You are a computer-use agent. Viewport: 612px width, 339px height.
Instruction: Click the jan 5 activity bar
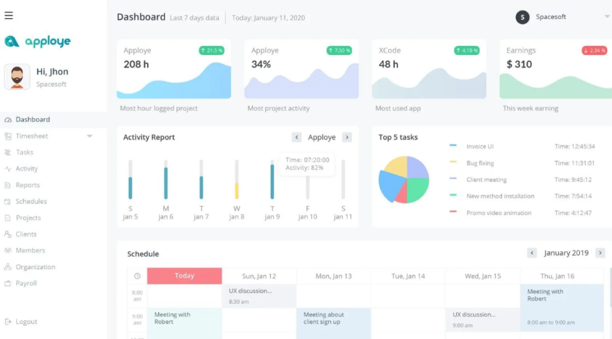point(130,188)
